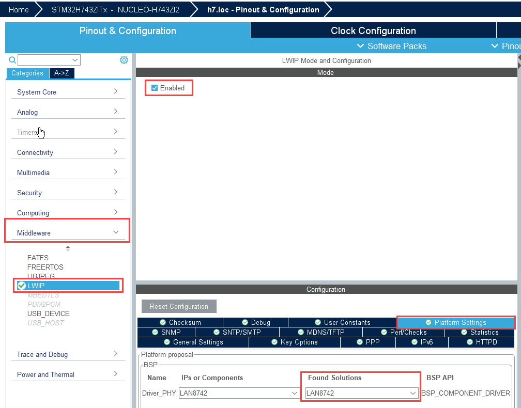The width and height of the screenshot is (521, 408).
Task: Go to Home in the breadcrumb
Action: point(19,9)
